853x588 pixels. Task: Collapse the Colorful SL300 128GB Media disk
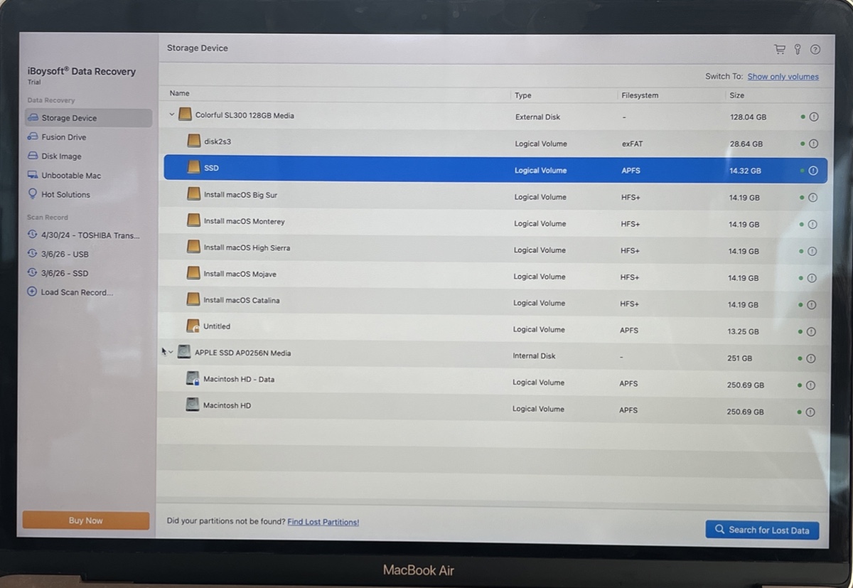click(171, 114)
